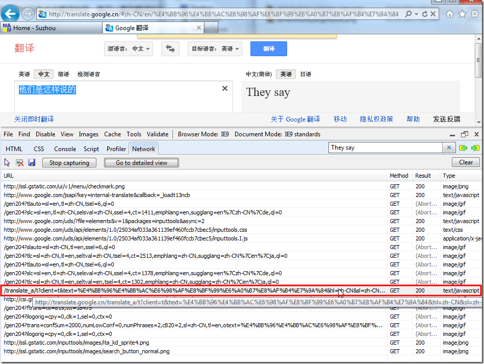Screen dimensions: 484x364
Task: Go to previous search result arrow
Action: [x=463, y=148]
